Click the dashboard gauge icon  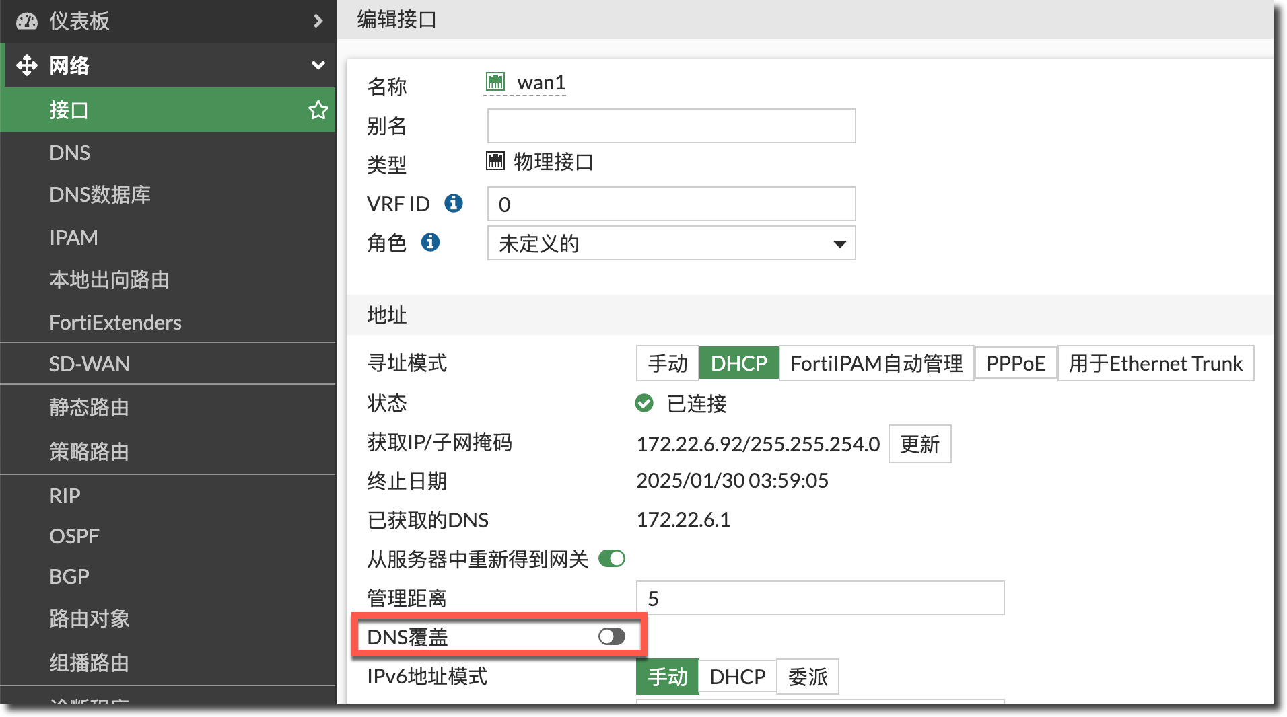[27, 22]
